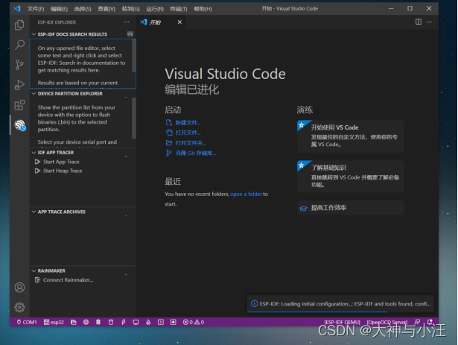458x345 pixels.
Task: Click the flash lightning icon in status bar
Action: [124, 322]
